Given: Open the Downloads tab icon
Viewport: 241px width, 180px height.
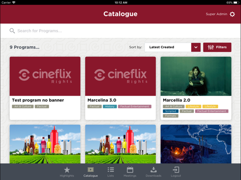Looking at the screenshot, I should 154,170.
